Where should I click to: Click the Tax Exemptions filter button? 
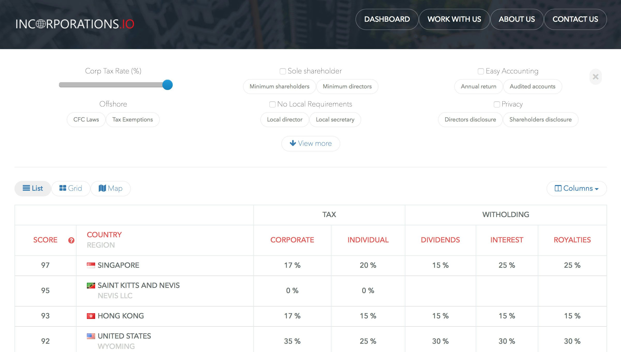click(132, 119)
